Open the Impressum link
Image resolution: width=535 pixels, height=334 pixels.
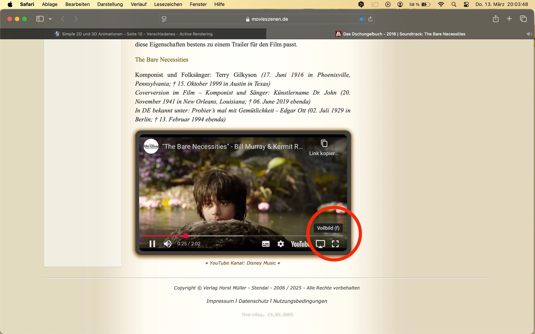pyautogui.click(x=220, y=301)
